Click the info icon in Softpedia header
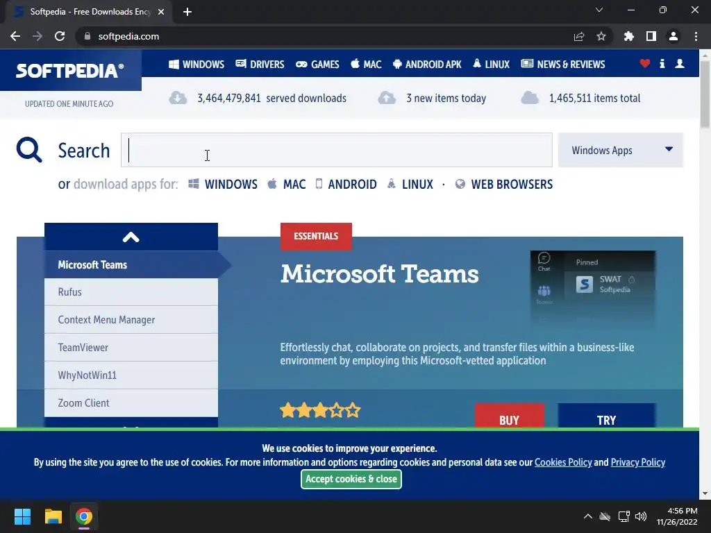The width and height of the screenshot is (711, 533). (x=662, y=63)
